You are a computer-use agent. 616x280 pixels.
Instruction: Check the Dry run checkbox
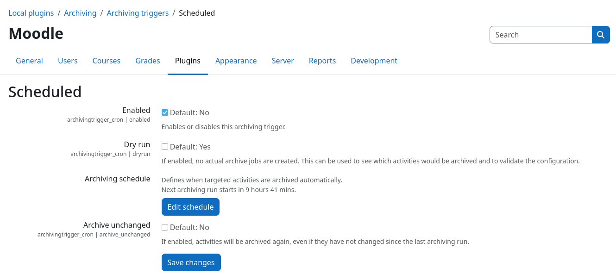click(165, 147)
